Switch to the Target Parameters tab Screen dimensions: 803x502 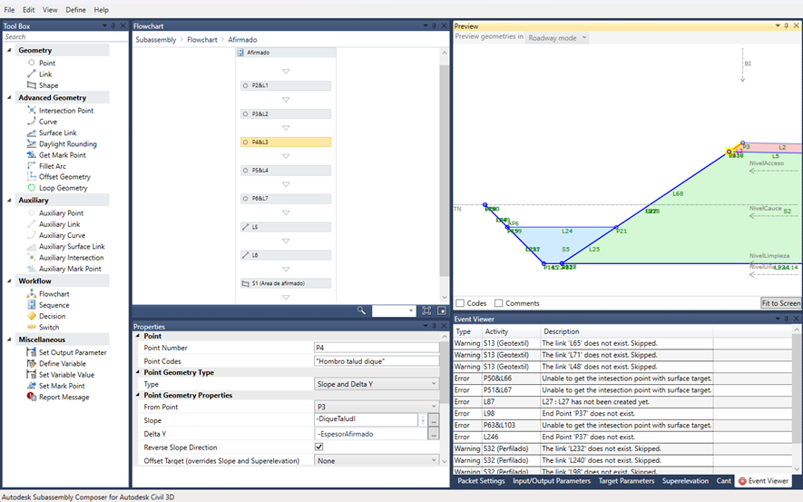[626, 481]
